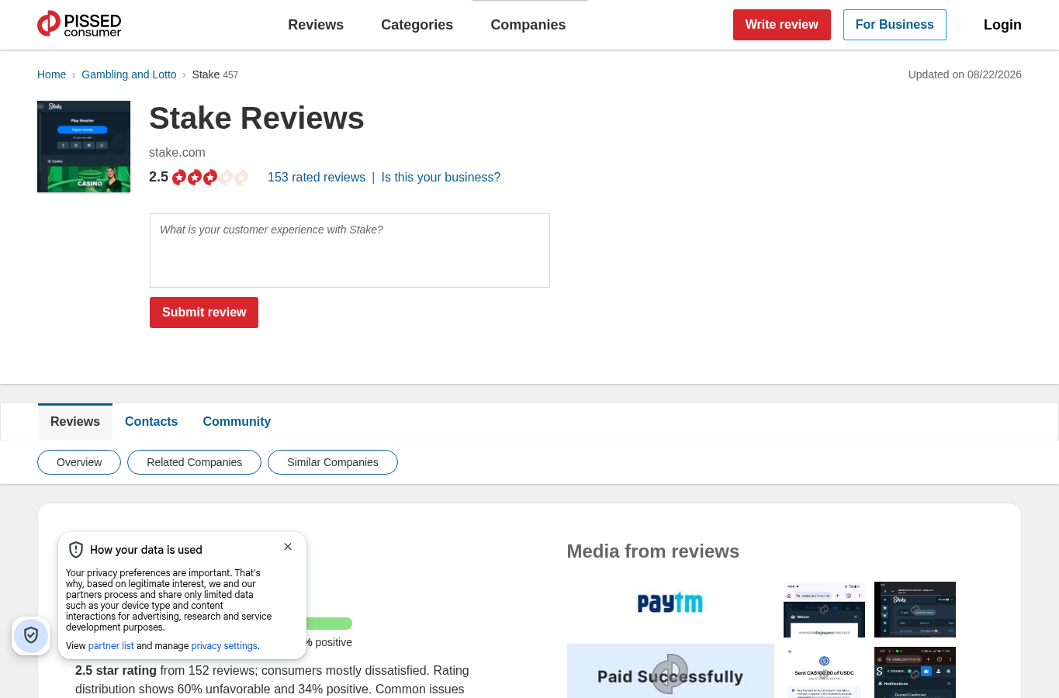This screenshot has width=1059, height=698.
Task: Open the Sent USDC screenshot thumbnail
Action: click(824, 672)
